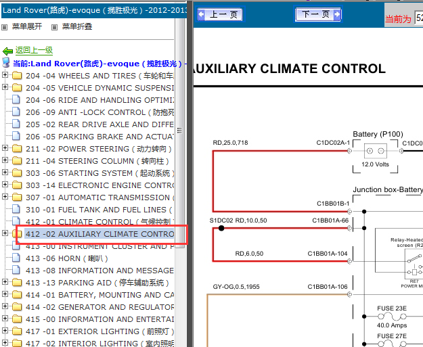This screenshot has height=347, width=423.
Task: Click the Battery (P100) symbol in diagram
Action: pyautogui.click(x=375, y=151)
